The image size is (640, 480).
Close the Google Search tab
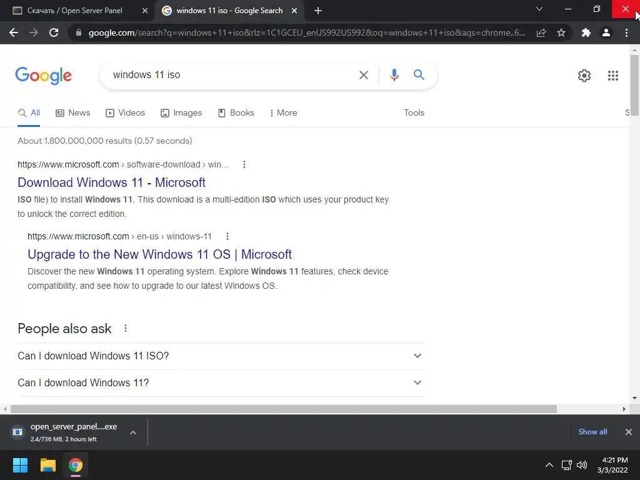(294, 11)
